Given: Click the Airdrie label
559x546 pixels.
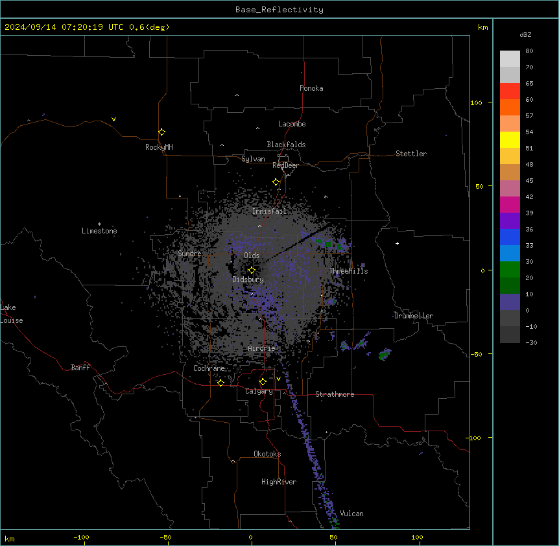Looking at the screenshot, I should click(261, 348).
